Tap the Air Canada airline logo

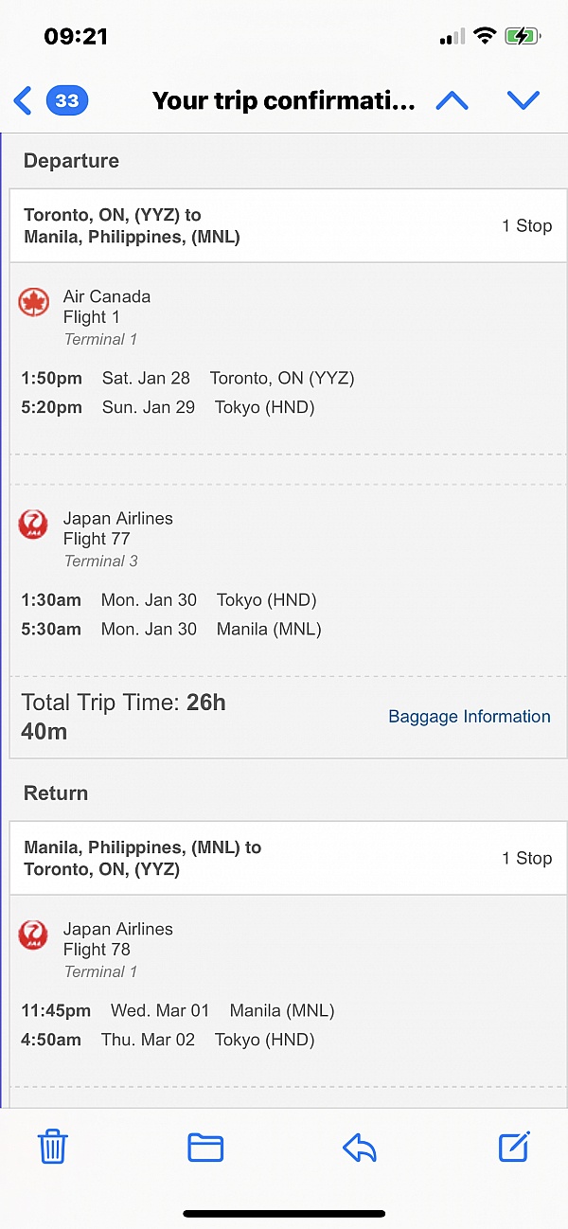click(x=33, y=296)
